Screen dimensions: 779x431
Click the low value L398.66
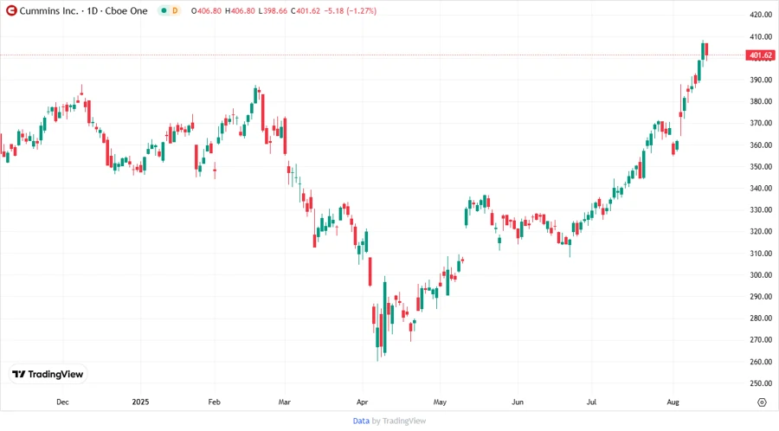(273, 11)
